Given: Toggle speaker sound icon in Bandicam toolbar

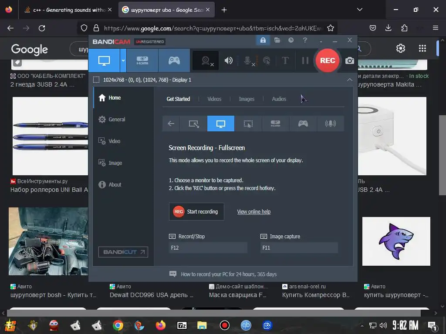Looking at the screenshot, I should pos(228,60).
